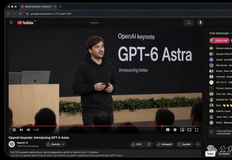
Task: Click Shai Bruhis's chat message
Action: (x=220, y=65)
